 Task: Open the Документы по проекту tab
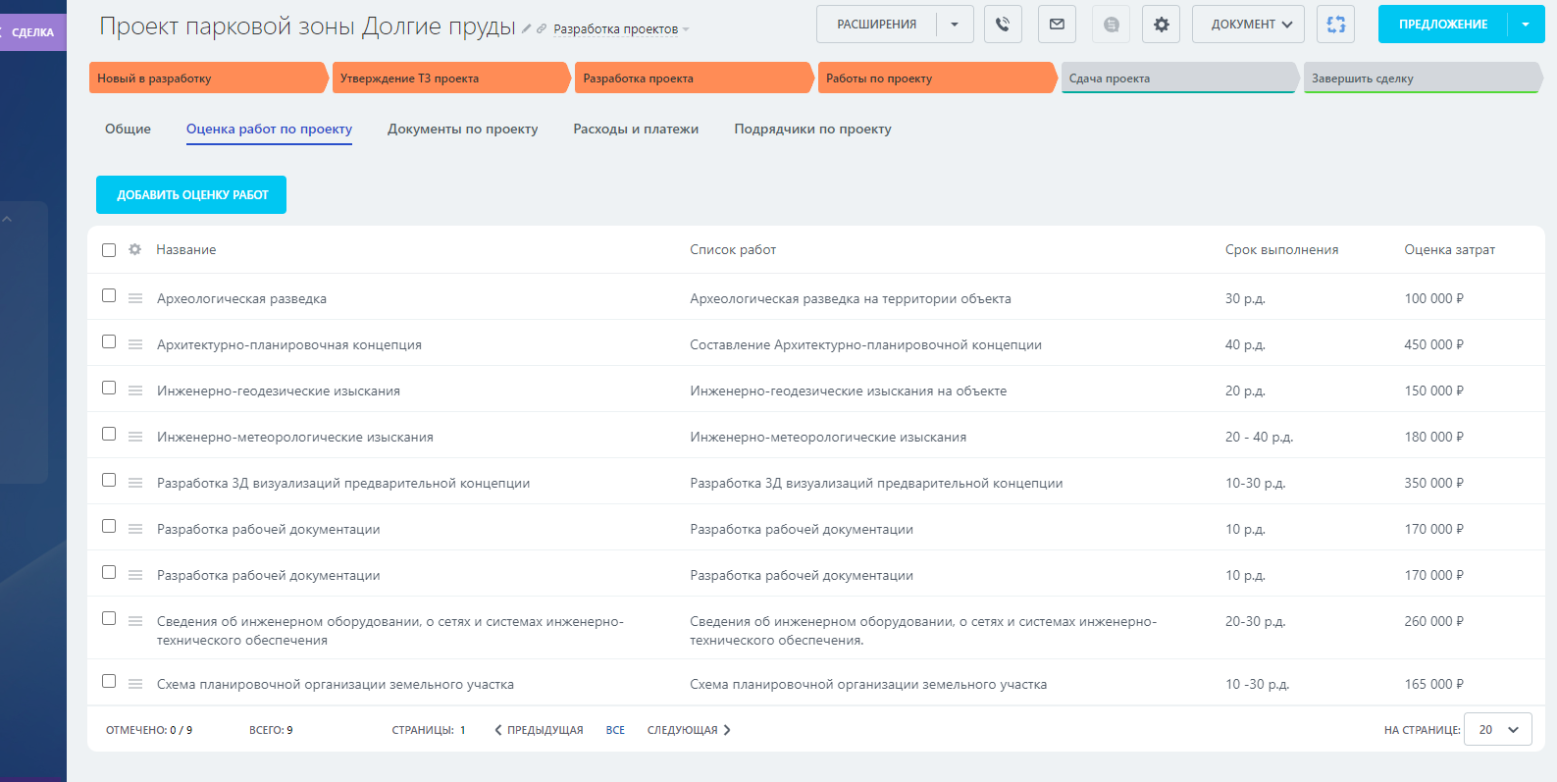[x=462, y=130]
